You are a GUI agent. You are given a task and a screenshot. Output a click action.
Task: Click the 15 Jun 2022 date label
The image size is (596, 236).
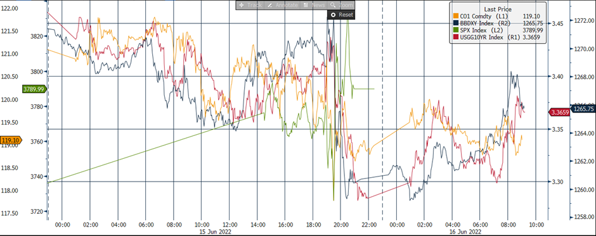pyautogui.click(x=215, y=231)
